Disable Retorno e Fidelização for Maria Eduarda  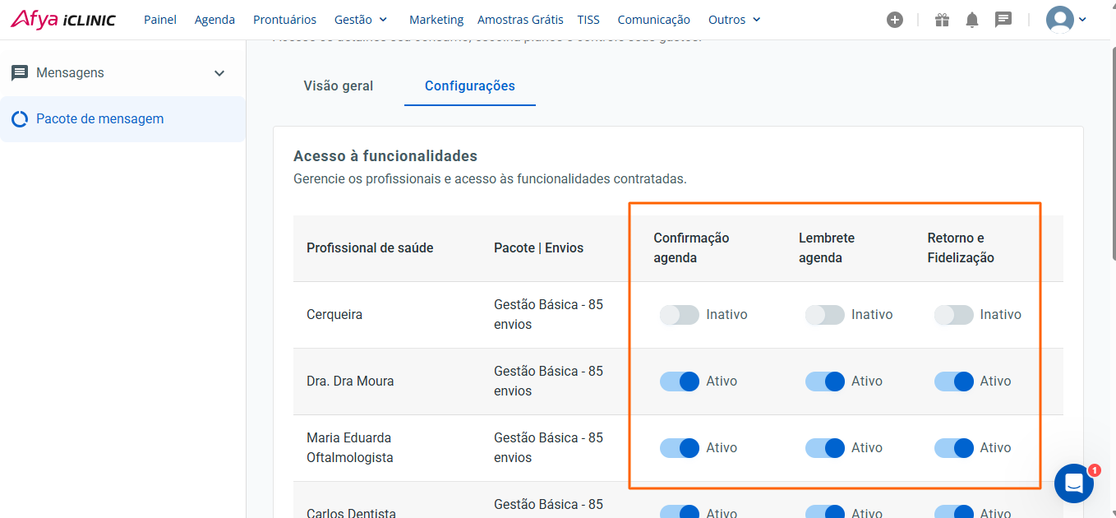pos(953,448)
